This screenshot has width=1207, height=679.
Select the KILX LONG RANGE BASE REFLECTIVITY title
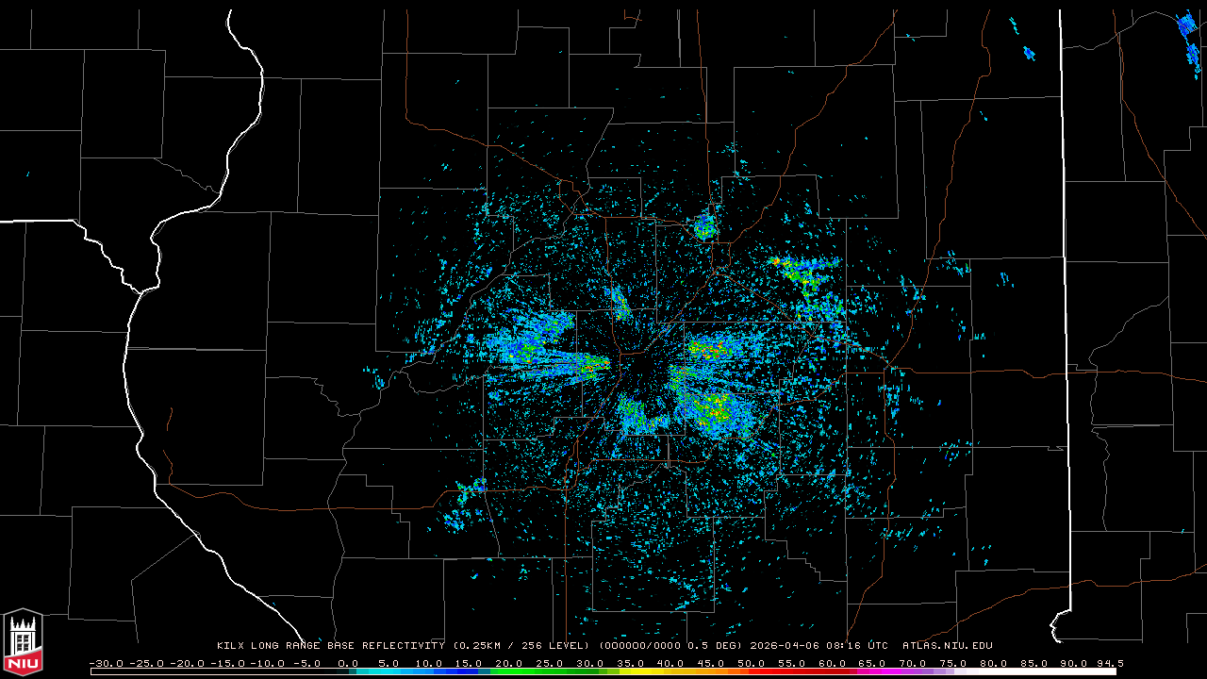(x=330, y=646)
